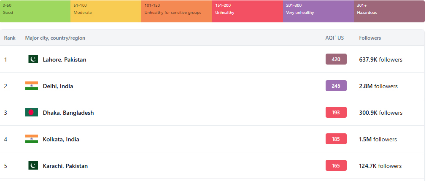Click the Followers column header
Image resolution: width=426 pixels, height=181 pixels.
tap(370, 38)
